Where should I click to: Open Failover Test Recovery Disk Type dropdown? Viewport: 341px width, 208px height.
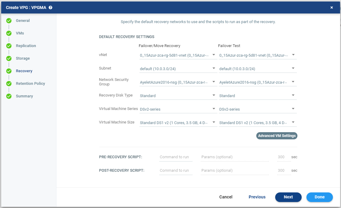(x=258, y=96)
